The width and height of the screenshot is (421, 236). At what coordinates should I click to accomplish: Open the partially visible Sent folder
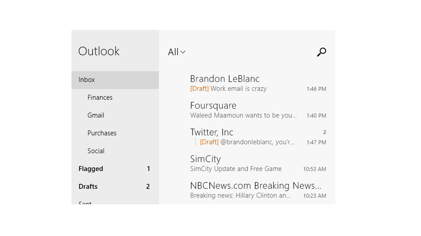(x=85, y=203)
